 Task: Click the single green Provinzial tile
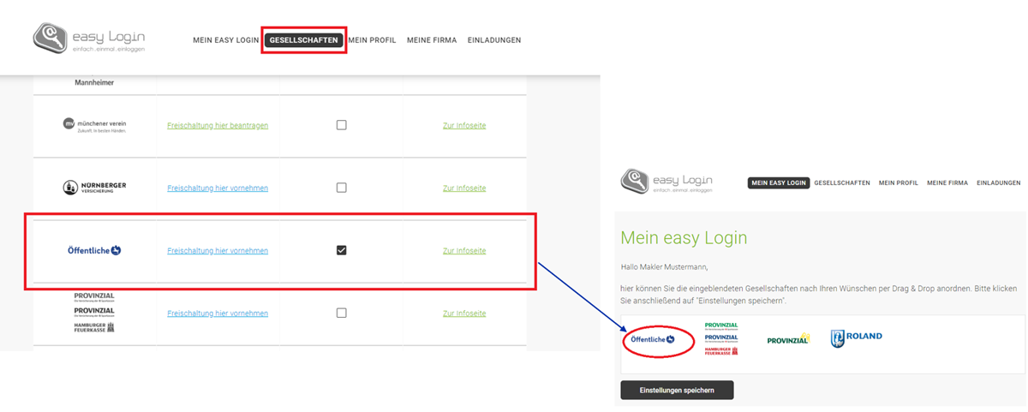coord(788,339)
